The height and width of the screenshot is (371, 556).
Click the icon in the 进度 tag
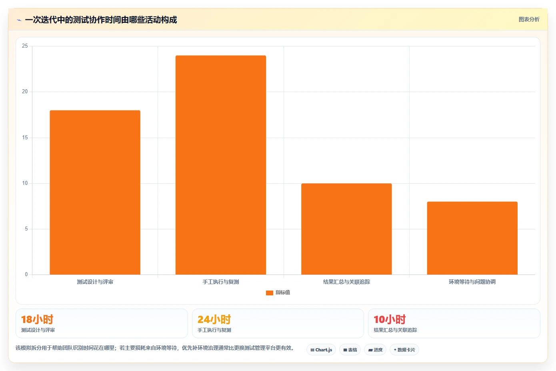[x=370, y=350]
